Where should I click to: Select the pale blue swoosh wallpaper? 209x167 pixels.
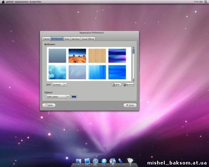click(x=77, y=72)
